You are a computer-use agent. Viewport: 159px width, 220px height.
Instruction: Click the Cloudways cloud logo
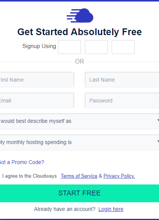pos(80,15)
